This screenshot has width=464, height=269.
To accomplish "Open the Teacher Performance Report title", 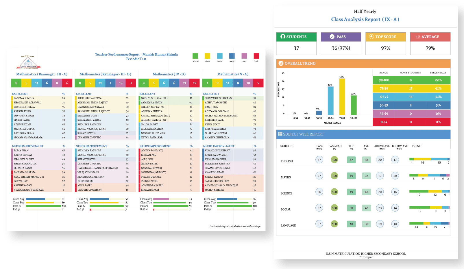I will 136,54.
